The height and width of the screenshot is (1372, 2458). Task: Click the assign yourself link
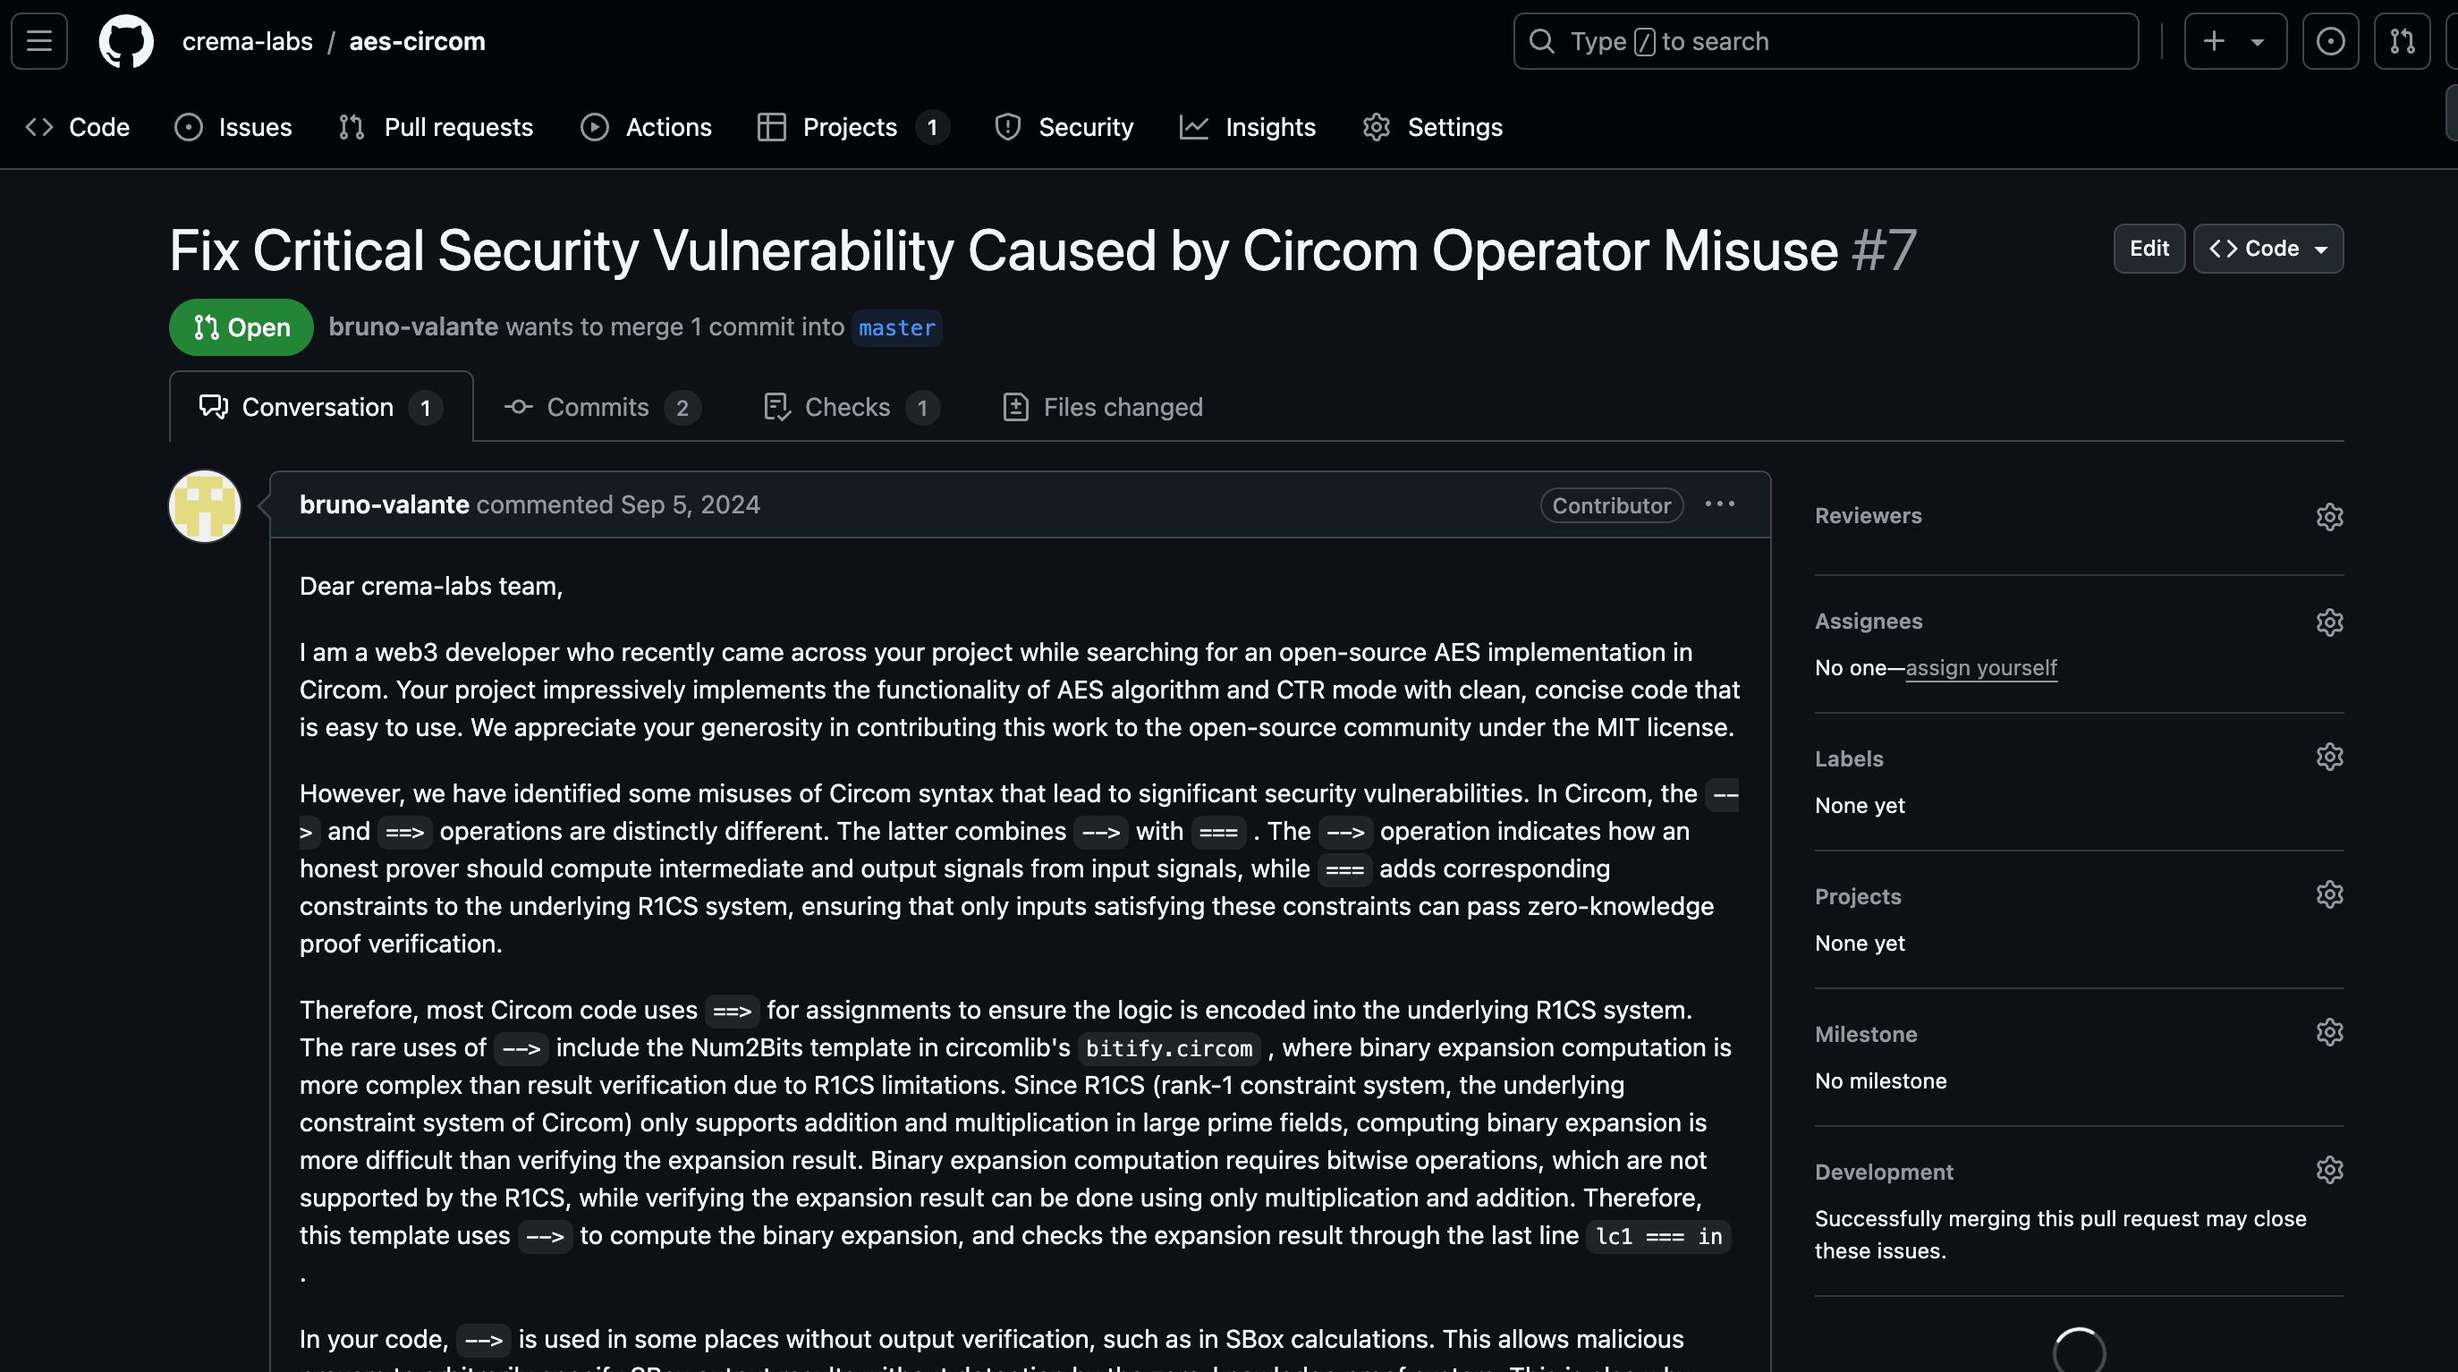(x=1981, y=668)
